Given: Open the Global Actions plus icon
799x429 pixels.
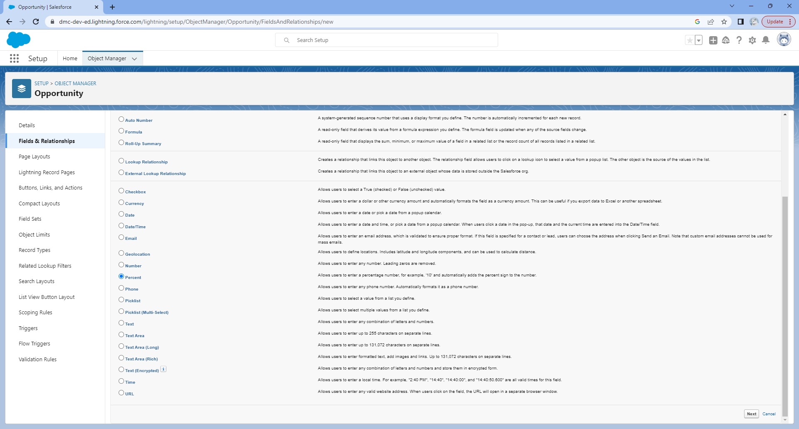Looking at the screenshot, I should (713, 40).
